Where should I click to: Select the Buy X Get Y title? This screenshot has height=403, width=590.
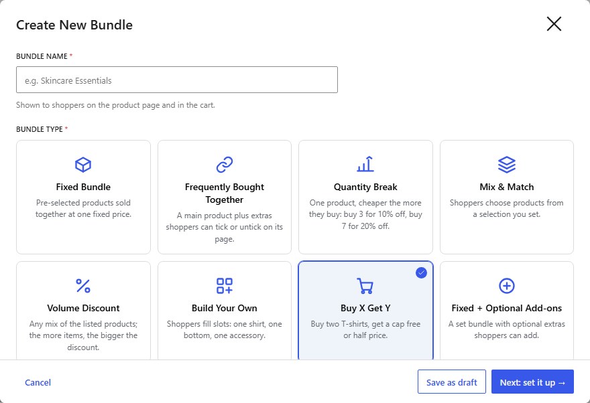[x=365, y=308]
